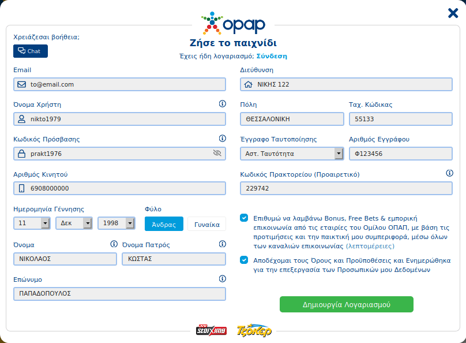The width and height of the screenshot is (466, 343).
Task: Open the birth month dropdown showing Δεκ
Action: pyautogui.click(x=74, y=223)
